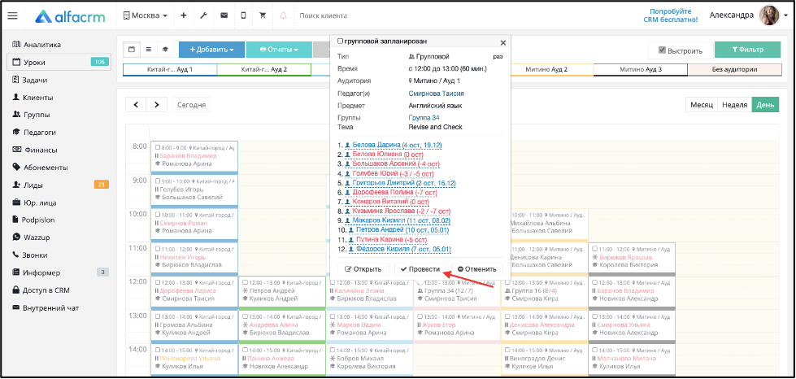The width and height of the screenshot is (796, 379).
Task: Open the shopping cart icon
Action: 263,15
